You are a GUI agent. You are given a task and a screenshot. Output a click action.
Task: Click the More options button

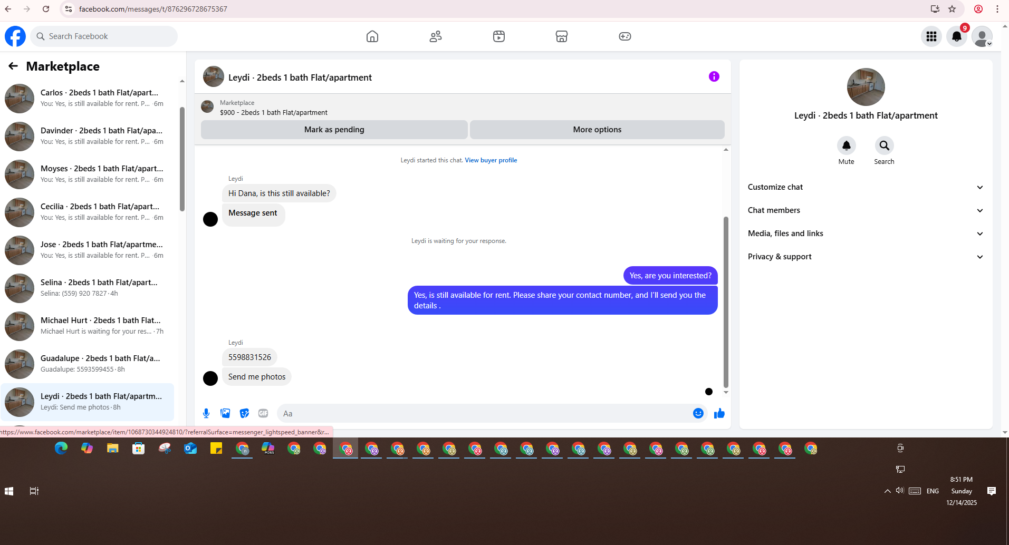[597, 130]
